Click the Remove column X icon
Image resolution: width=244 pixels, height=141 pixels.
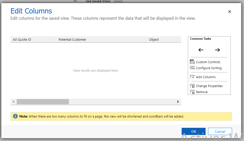click(192, 92)
